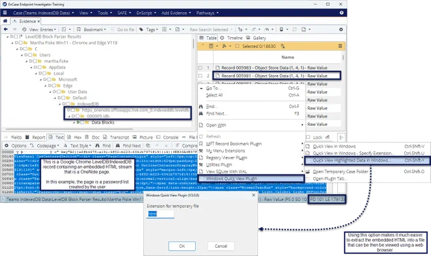Click the Tags toolbar button
Image resolution: width=431 pixels, height=256 pixels.
[x=148, y=29]
